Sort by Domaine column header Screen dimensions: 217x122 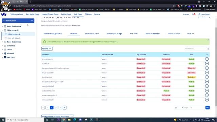tap(46, 55)
